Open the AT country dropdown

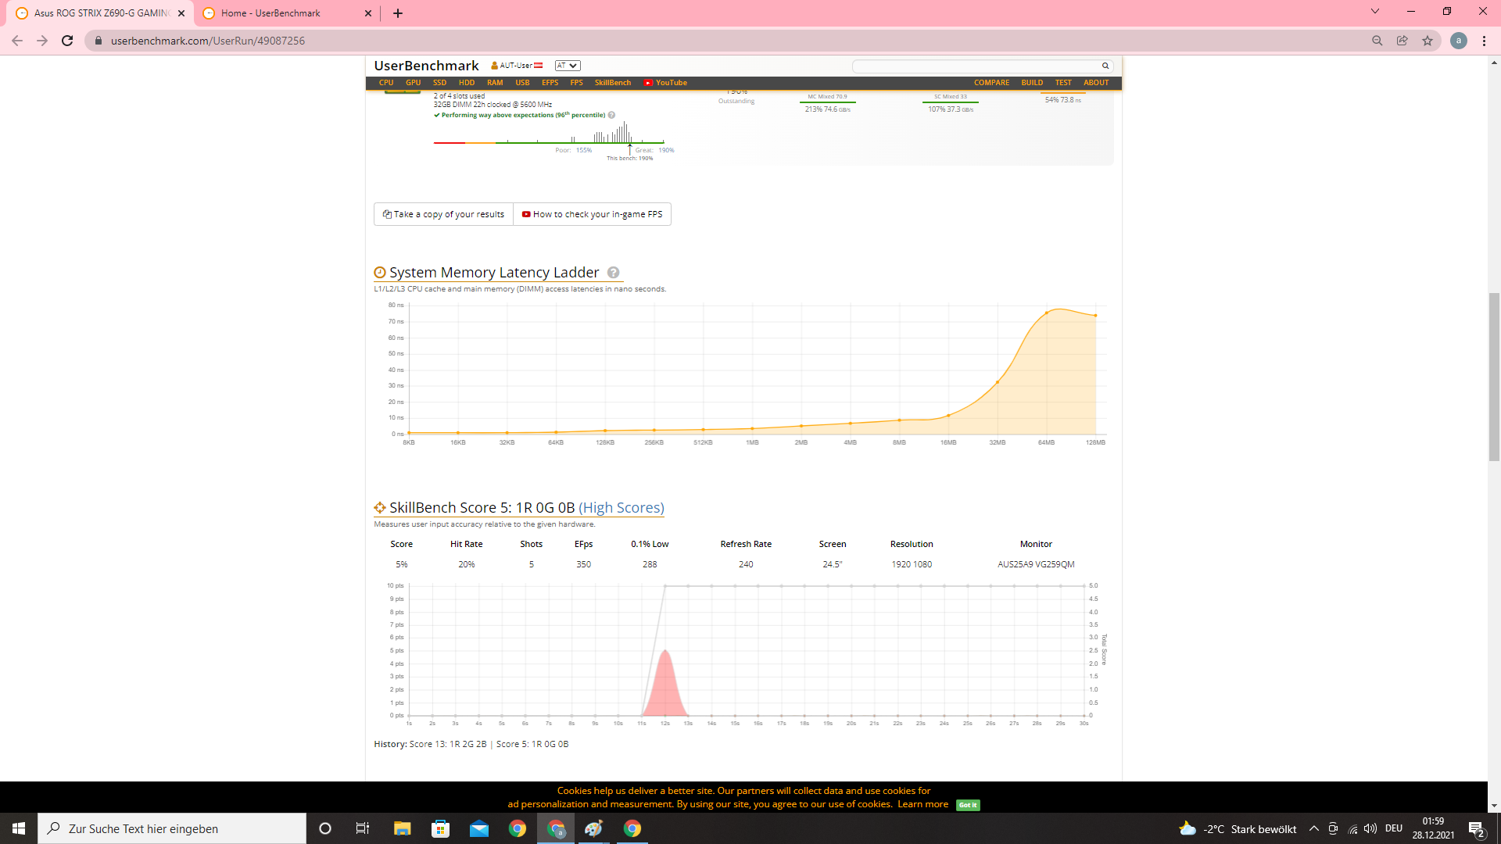tap(568, 66)
